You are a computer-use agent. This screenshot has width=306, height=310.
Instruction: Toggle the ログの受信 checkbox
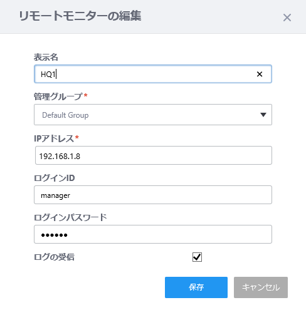click(x=197, y=257)
